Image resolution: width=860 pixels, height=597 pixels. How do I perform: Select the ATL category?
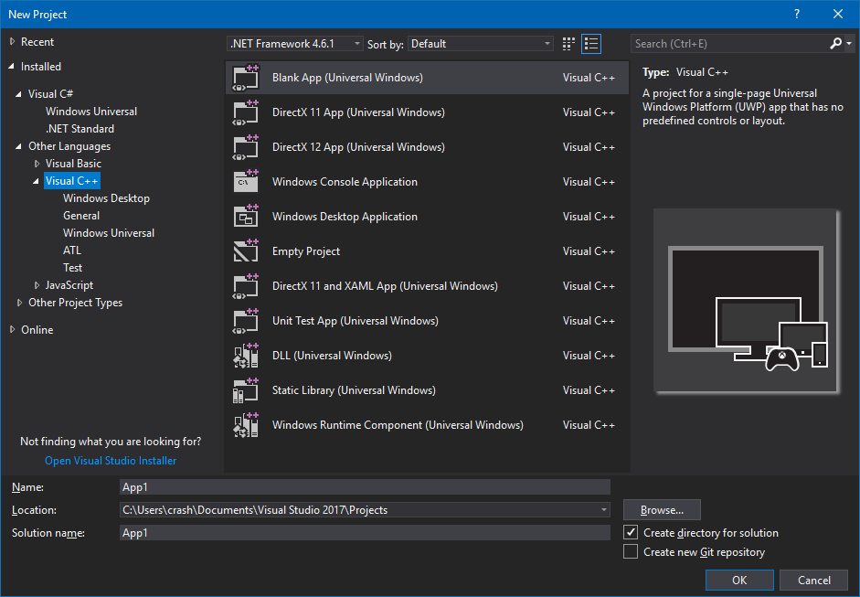tap(72, 251)
